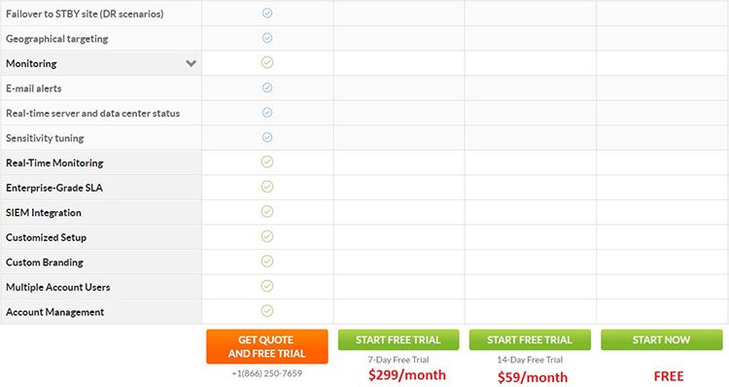Click the Enterprise-Grade SLA checkmark icon

point(267,187)
